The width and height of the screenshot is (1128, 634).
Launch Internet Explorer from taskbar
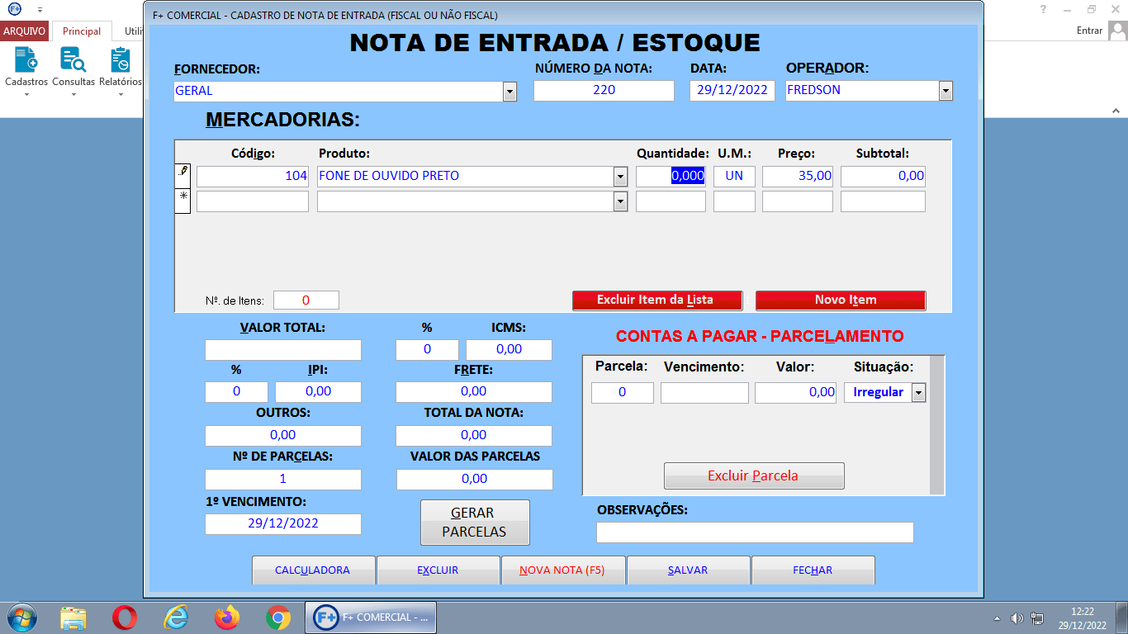(x=176, y=617)
